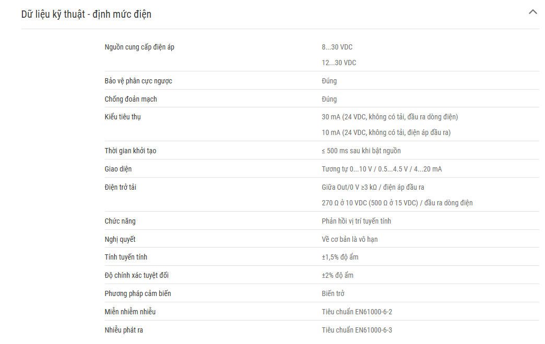Select the 'Phương pháp cảm biến' label
The width and height of the screenshot is (545, 344).
(x=138, y=293)
